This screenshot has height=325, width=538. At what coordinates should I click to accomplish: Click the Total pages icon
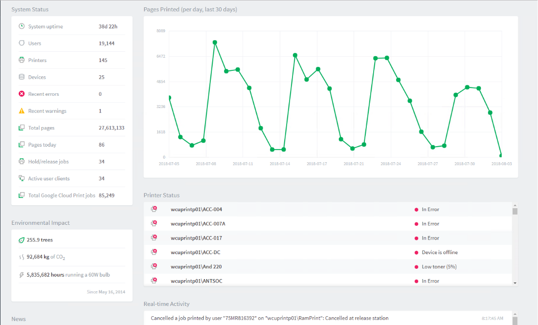pos(22,128)
